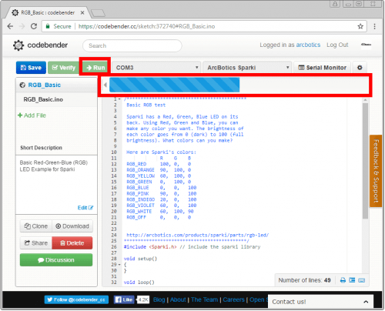This screenshot has height=311, width=385.
Task: Open the Chrome three-dot menu
Action: click(374, 26)
